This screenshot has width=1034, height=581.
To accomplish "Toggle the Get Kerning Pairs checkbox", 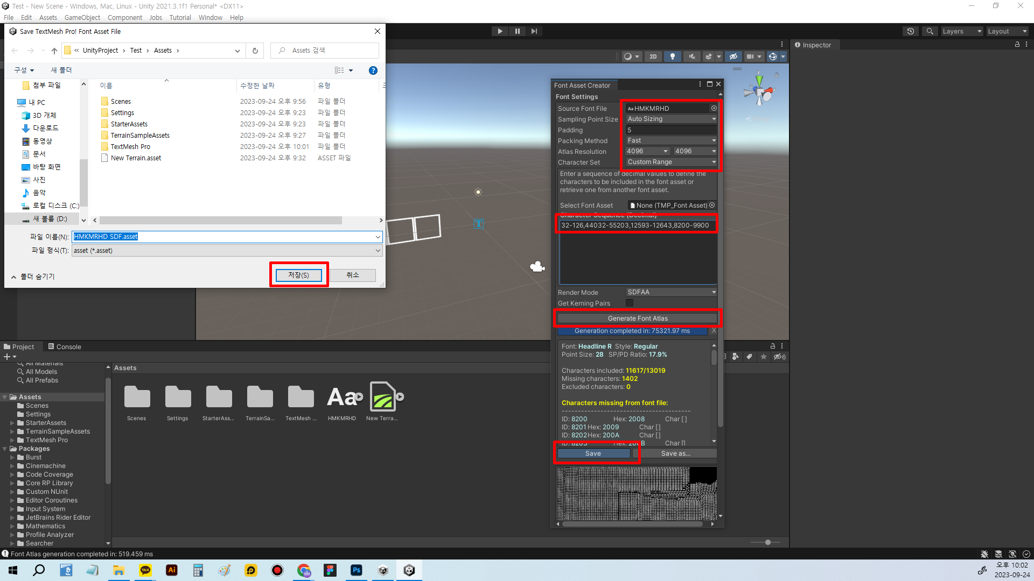I will click(630, 303).
